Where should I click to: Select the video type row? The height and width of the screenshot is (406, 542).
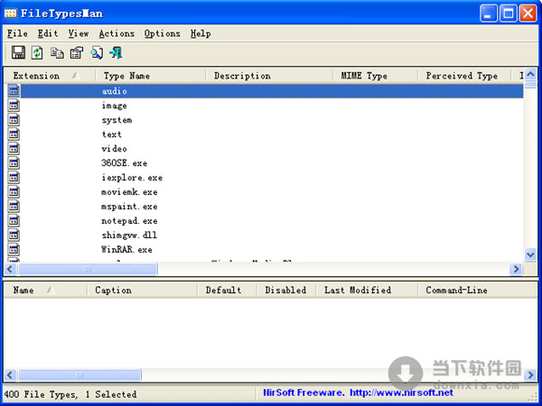click(115, 149)
